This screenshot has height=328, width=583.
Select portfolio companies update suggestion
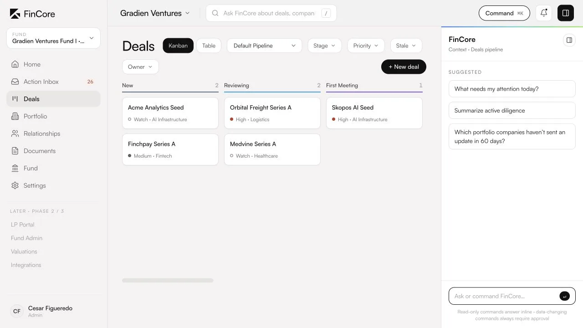pyautogui.click(x=512, y=136)
